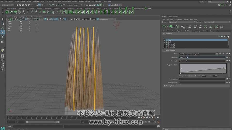Open the Collection dropdown
The image size is (232, 130).
182,22
